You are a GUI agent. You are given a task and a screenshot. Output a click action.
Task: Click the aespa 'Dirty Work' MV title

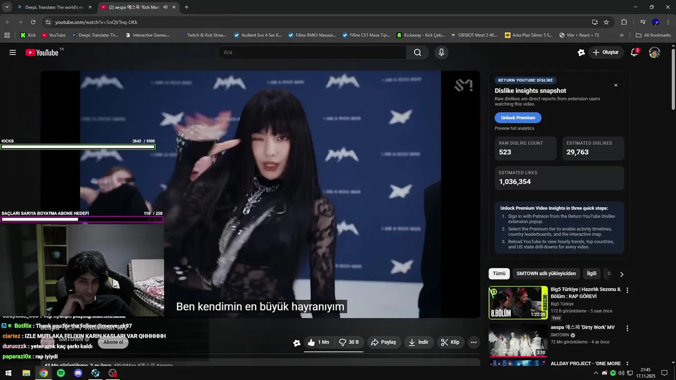pyautogui.click(x=583, y=327)
